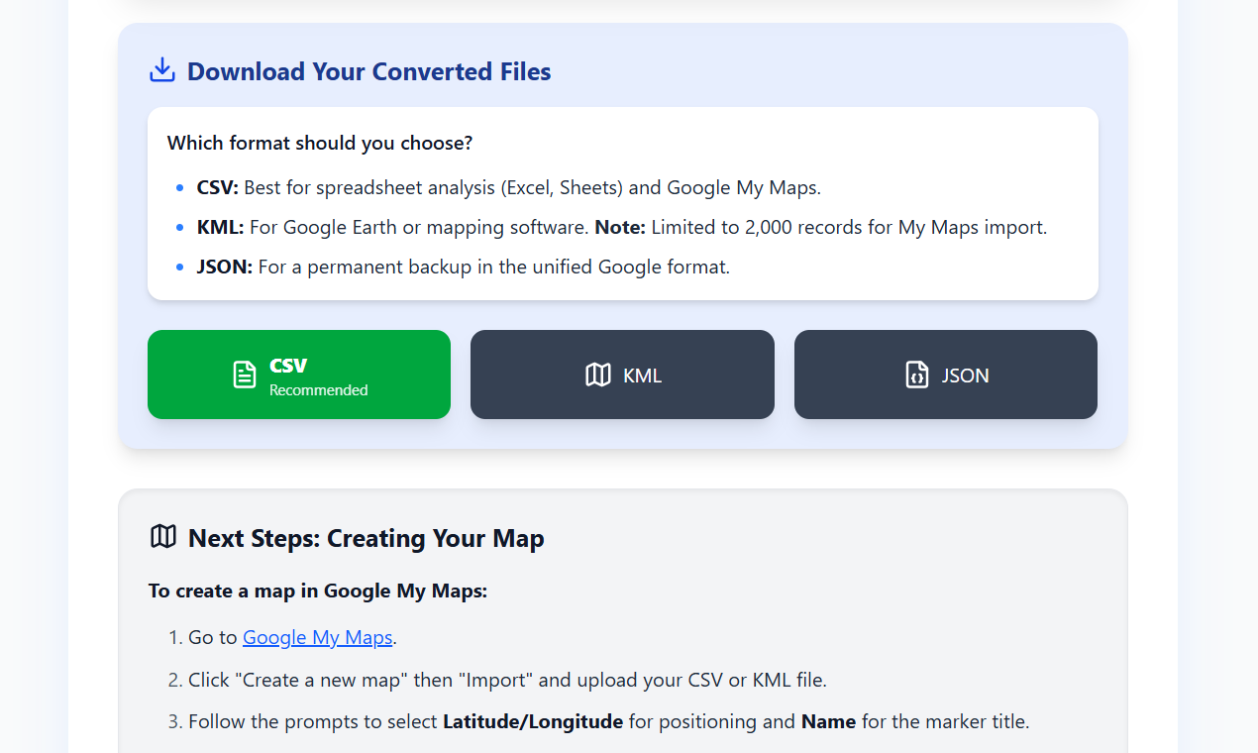Click the white format explanation card

[x=622, y=203]
